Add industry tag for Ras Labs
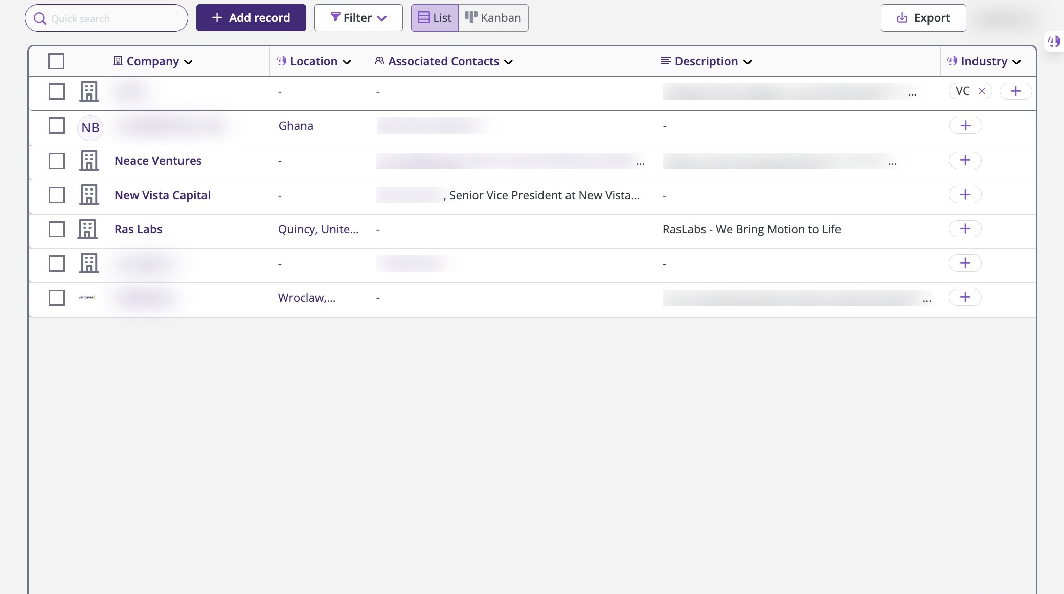The image size is (1064, 594). click(965, 229)
